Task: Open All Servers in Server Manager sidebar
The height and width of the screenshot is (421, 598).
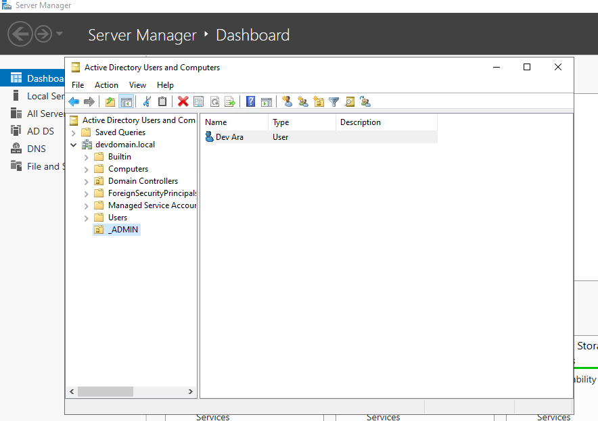Action: [32, 114]
